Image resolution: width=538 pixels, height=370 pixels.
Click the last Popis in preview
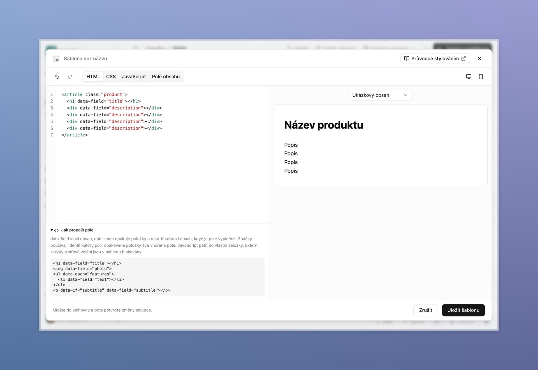coord(291,171)
